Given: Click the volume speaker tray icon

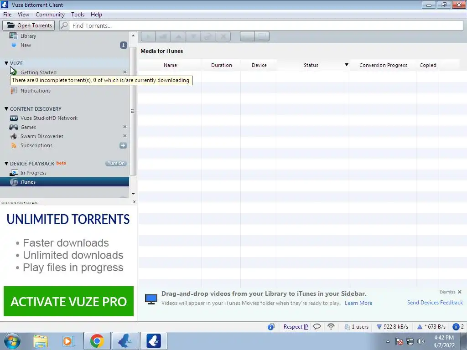Looking at the screenshot, I should click(421, 341).
